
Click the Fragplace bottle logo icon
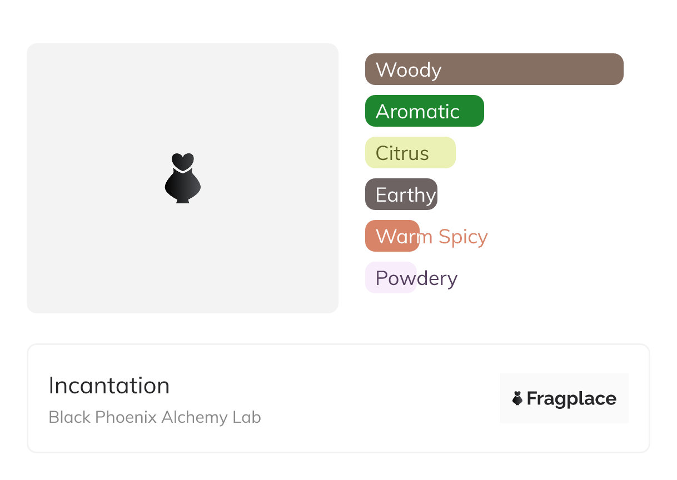click(517, 398)
